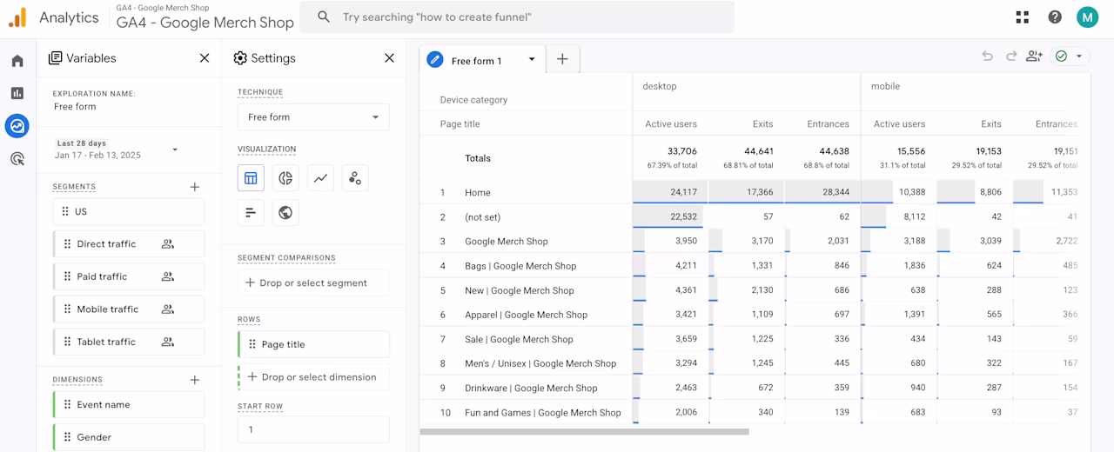Click desktop Active users column header
The image size is (1114, 452).
click(x=670, y=124)
